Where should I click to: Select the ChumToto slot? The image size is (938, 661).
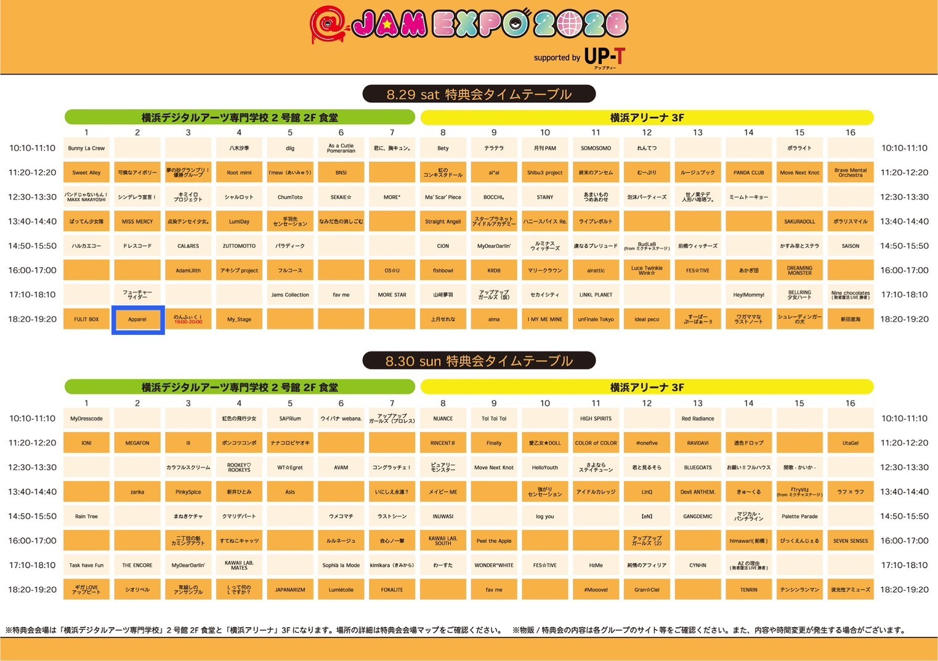[290, 197]
